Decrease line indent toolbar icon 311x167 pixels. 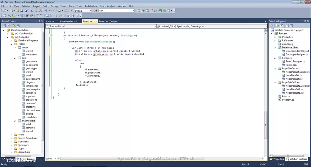point(28,15)
